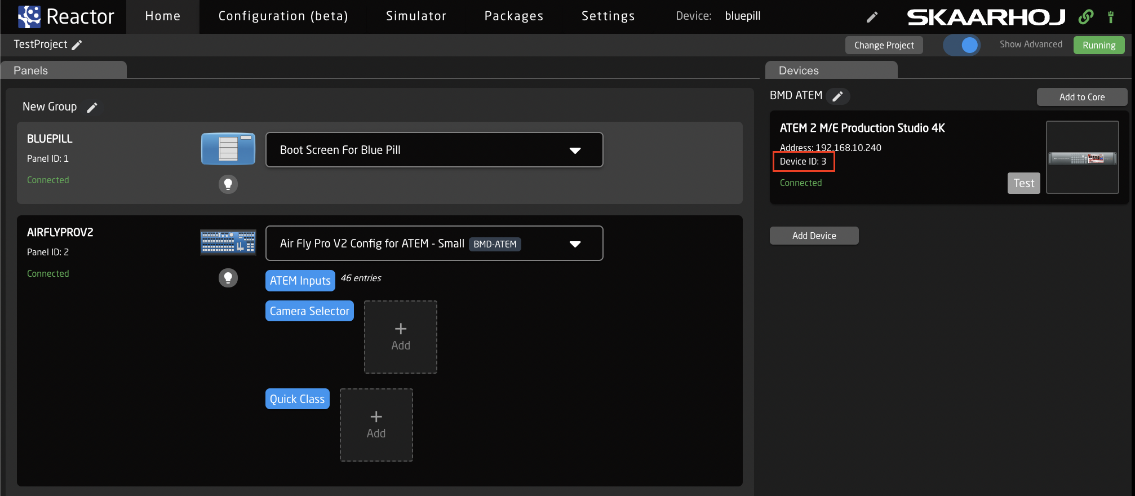Image resolution: width=1135 pixels, height=496 pixels.
Task: Click the AIRFLYPROV2 lightbulb identify icon
Action: (228, 277)
